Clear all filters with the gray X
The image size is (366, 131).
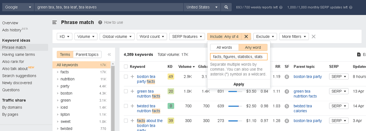tap(314, 37)
